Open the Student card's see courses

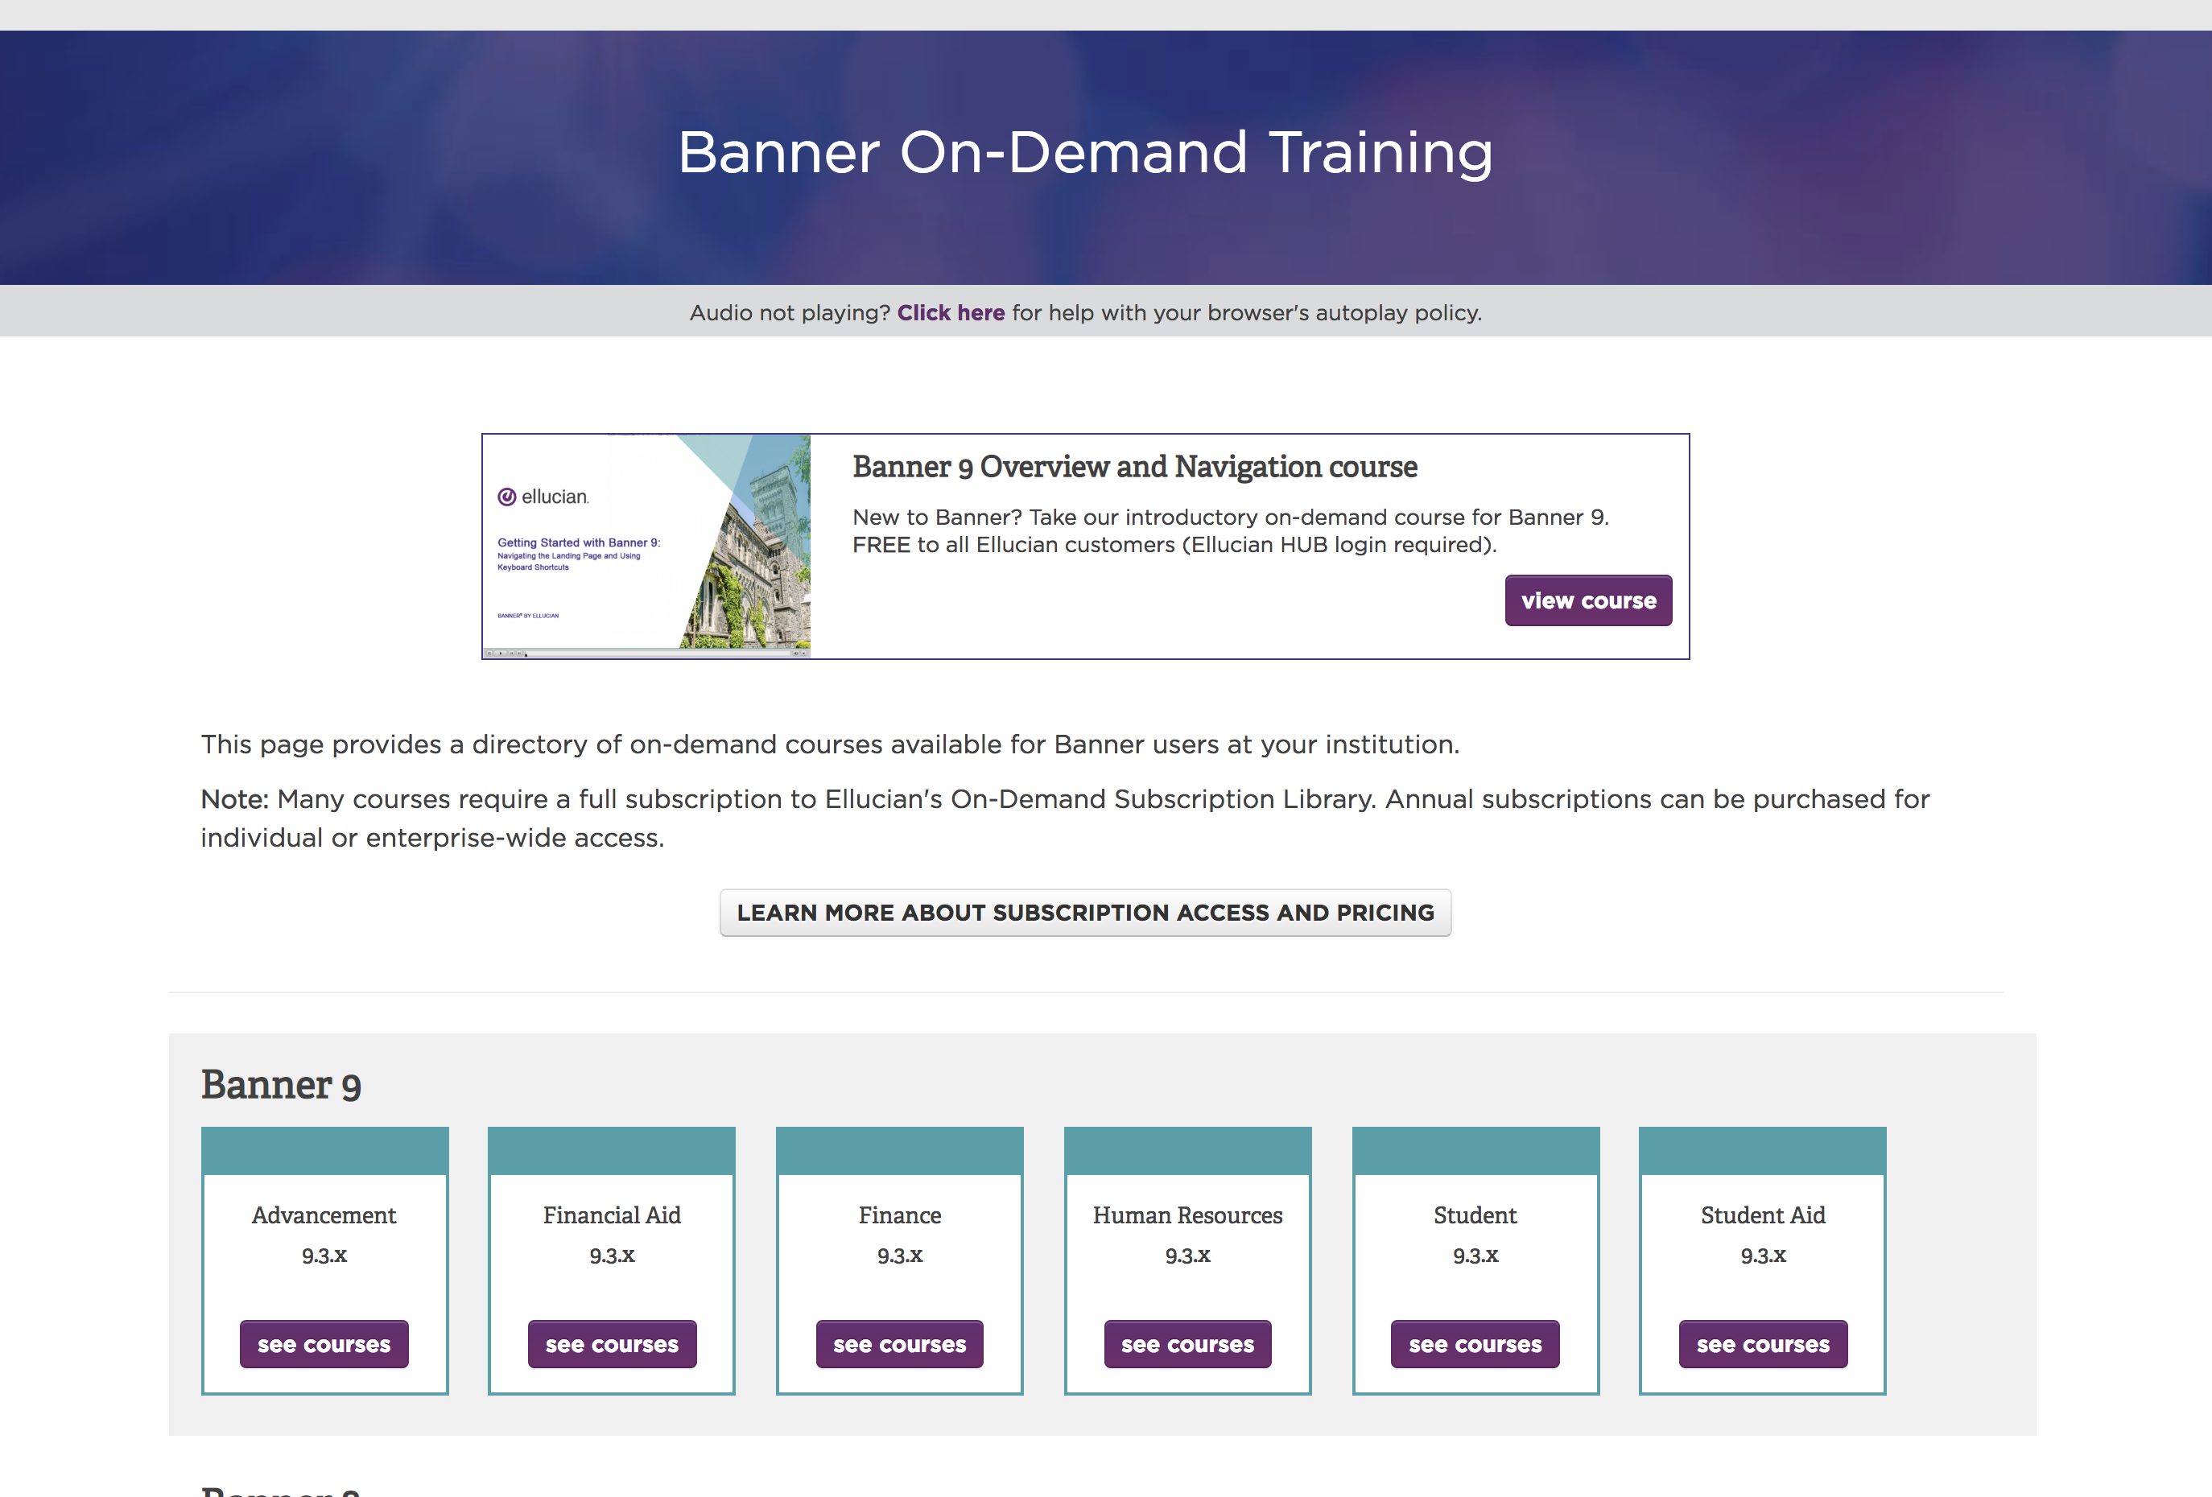(1475, 1344)
